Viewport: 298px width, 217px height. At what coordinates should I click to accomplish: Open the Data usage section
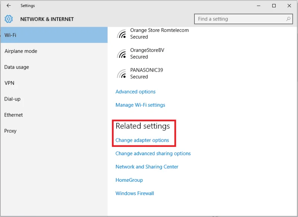click(x=54, y=67)
